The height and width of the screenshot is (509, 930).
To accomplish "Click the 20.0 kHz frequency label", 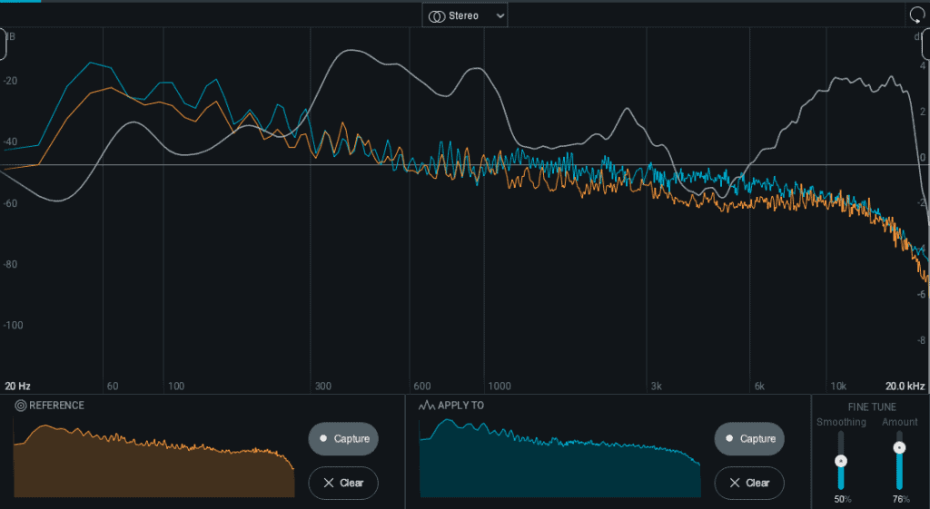I will [x=905, y=386].
